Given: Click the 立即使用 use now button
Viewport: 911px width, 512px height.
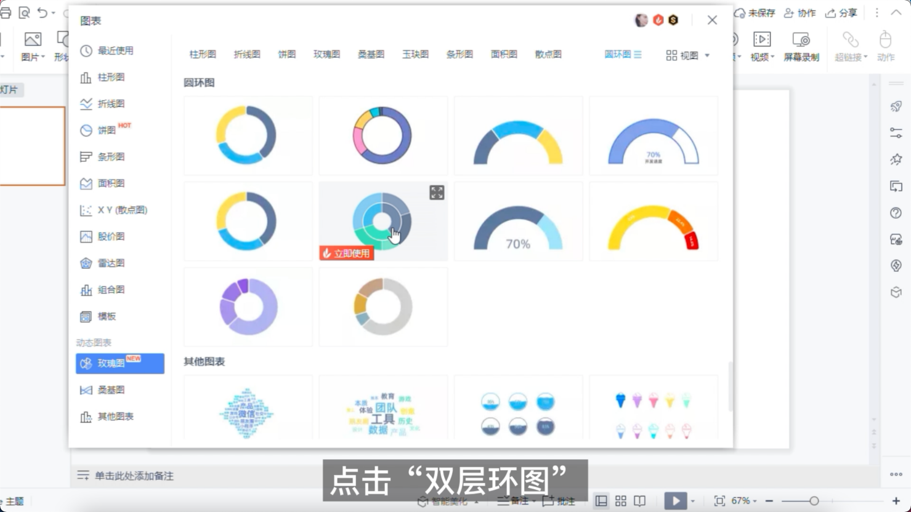Looking at the screenshot, I should click(x=347, y=253).
